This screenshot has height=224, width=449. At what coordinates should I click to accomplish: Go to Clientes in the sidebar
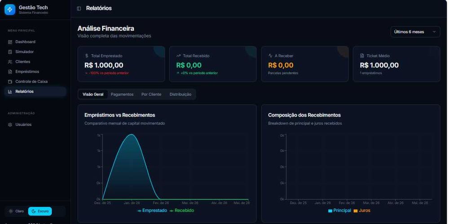click(35, 62)
